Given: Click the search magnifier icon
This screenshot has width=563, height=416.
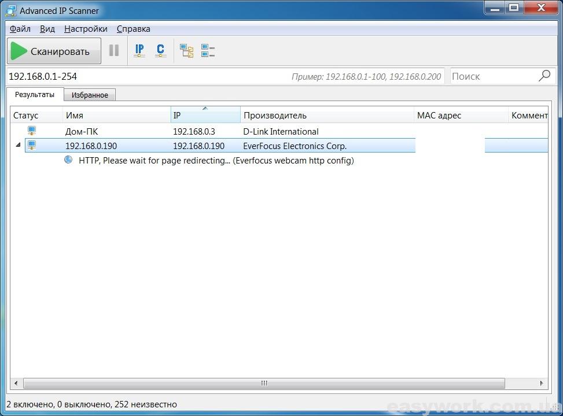Looking at the screenshot, I should [544, 76].
